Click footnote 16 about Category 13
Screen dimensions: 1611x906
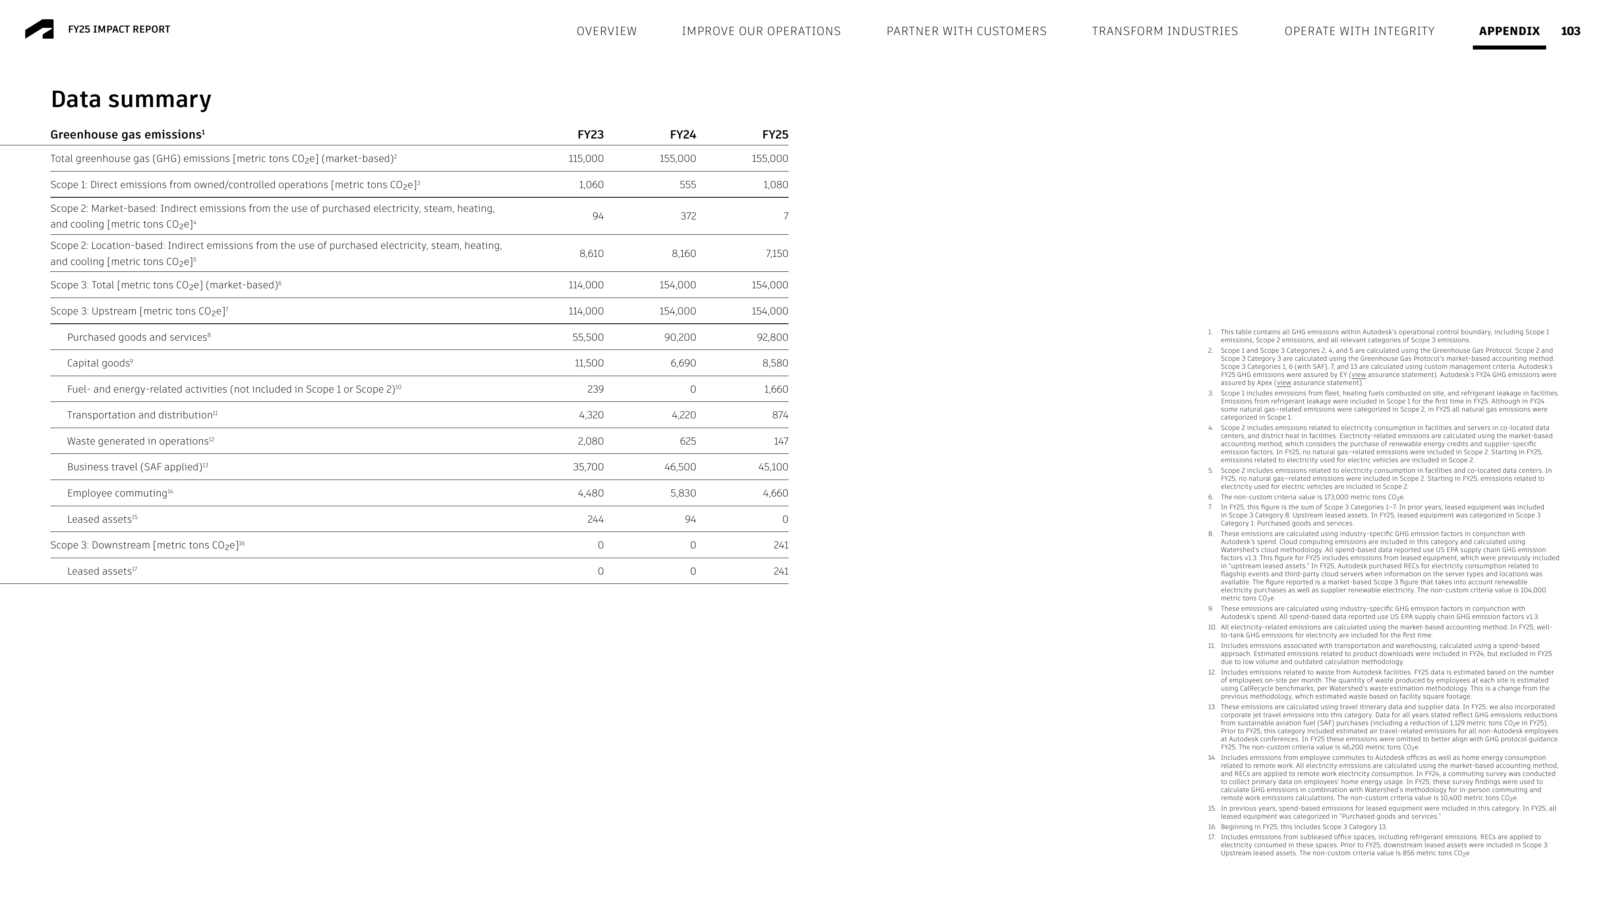tap(1303, 827)
